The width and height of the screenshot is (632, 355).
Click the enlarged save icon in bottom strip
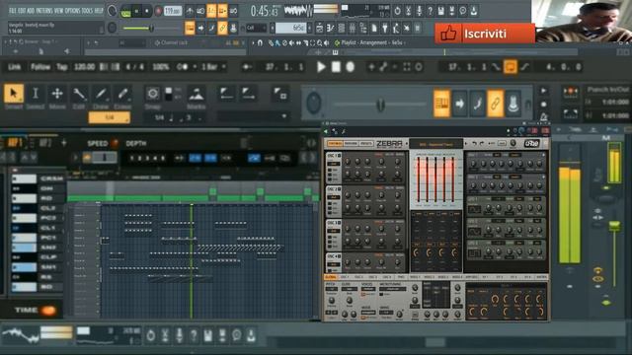coord(208,335)
